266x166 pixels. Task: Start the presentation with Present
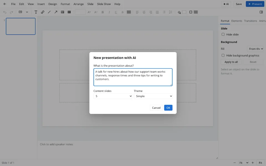coord(255,4)
